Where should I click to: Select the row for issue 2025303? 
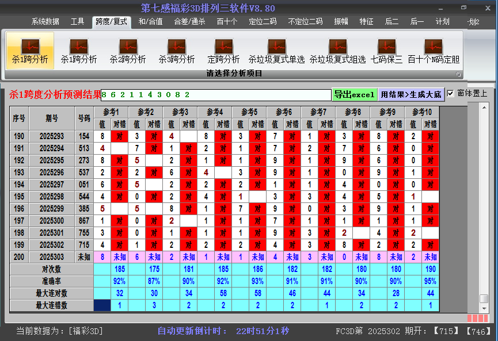pyautogui.click(x=52, y=257)
